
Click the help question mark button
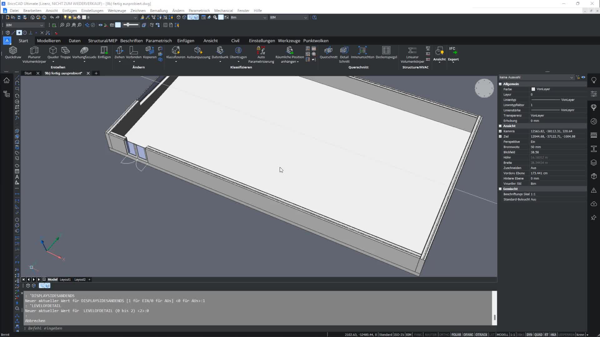tap(314, 17)
